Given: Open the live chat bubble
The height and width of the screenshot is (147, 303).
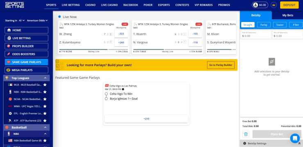Looking at the screenshot, I should click(295, 138).
